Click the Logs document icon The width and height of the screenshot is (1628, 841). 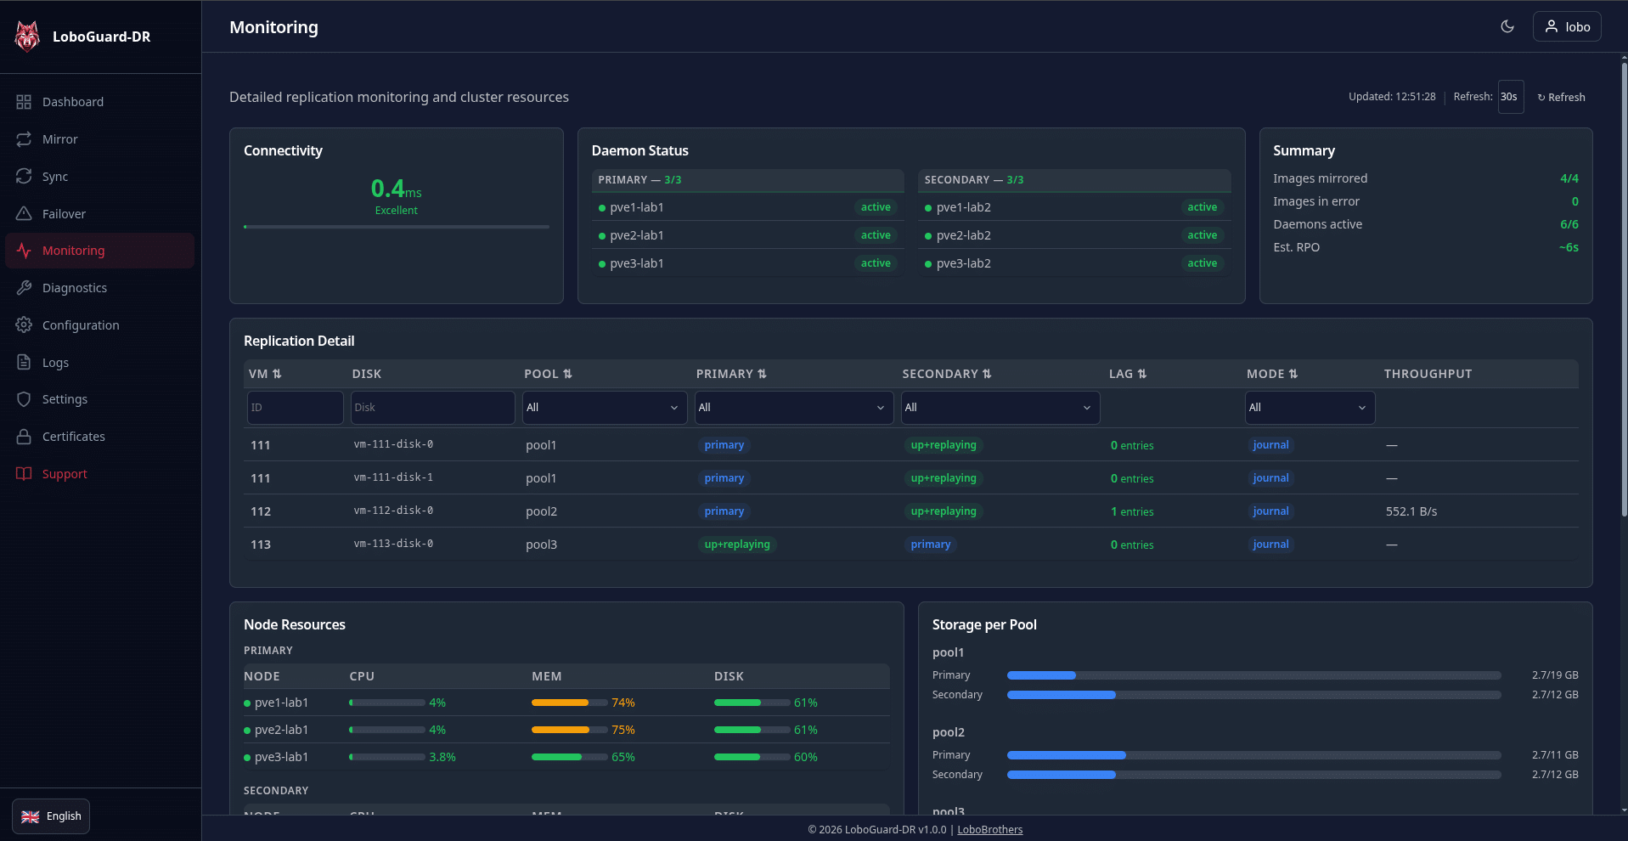pyautogui.click(x=24, y=363)
